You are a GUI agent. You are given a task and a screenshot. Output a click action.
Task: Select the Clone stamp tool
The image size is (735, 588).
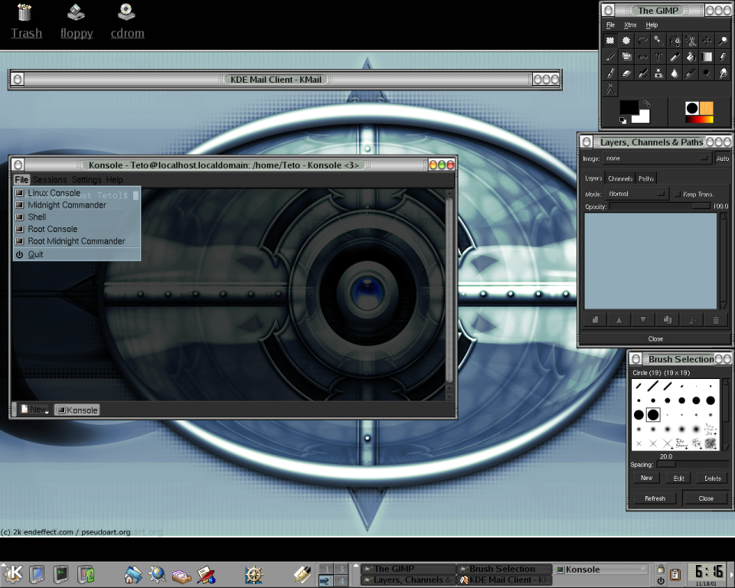(x=658, y=73)
